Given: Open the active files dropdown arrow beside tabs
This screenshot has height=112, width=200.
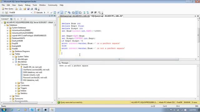Looking at the screenshot, I should 195,16.
